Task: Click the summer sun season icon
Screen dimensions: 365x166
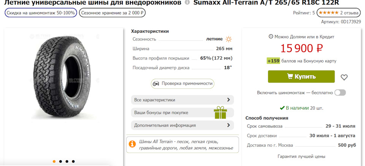Action: [229, 39]
